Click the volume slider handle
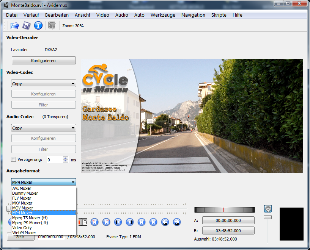Viewport: 310px width, 250px height. 268,217
